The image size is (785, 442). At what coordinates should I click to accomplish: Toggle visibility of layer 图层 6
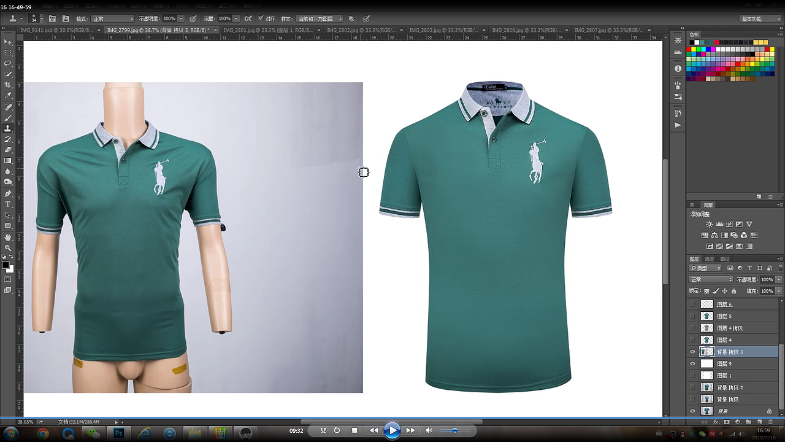click(693, 304)
